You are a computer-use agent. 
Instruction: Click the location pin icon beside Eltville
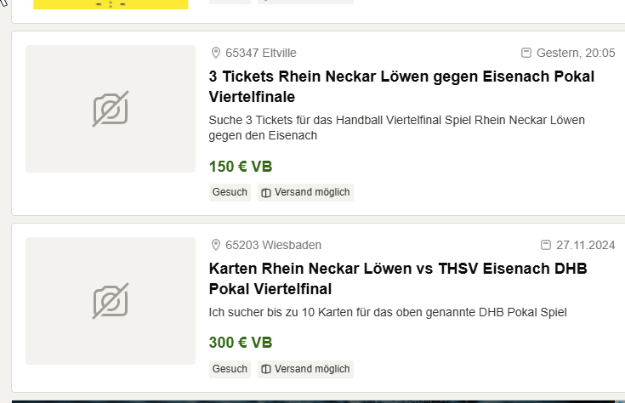[x=216, y=54]
